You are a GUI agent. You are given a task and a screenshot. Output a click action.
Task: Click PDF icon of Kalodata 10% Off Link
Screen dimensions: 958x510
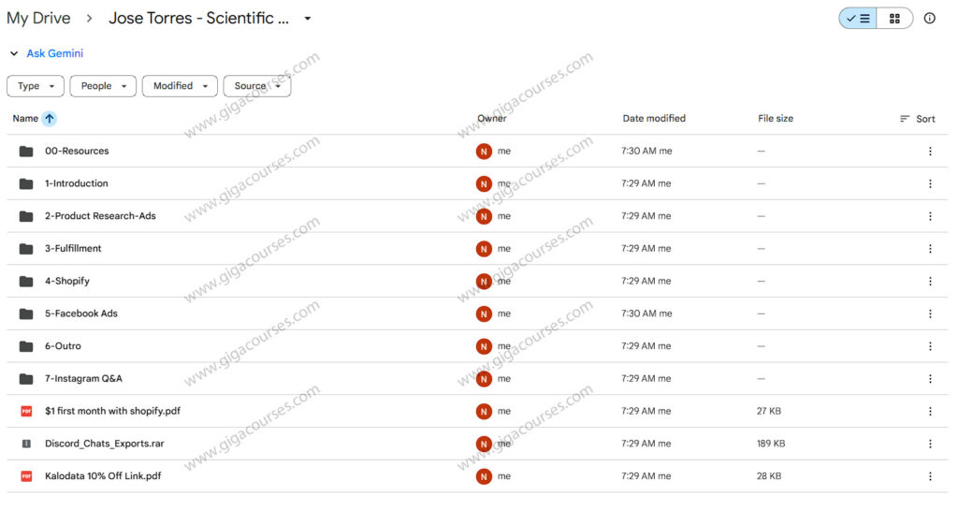(26, 475)
